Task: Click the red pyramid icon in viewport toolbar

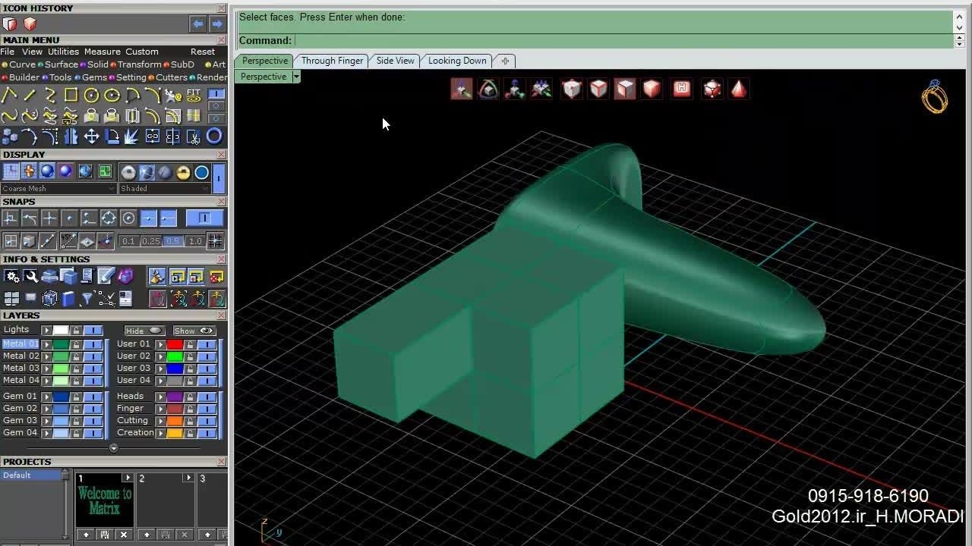Action: [738, 89]
